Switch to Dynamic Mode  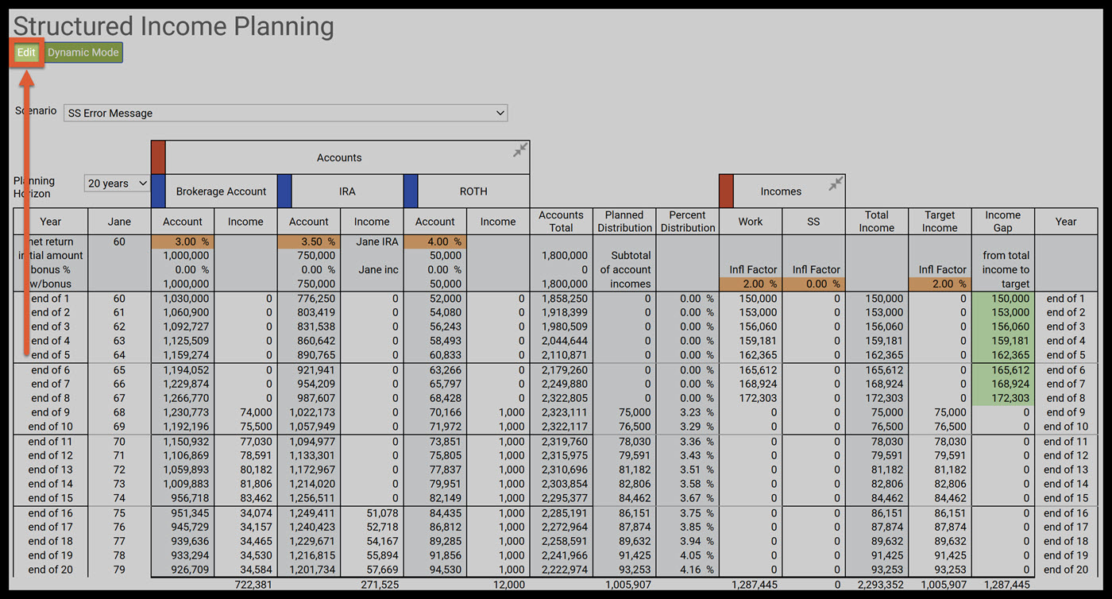[x=83, y=52]
